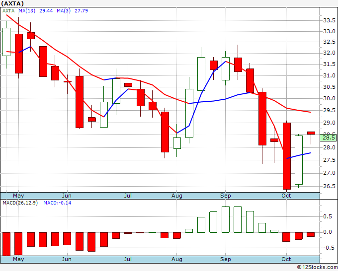Click the MA(3) value 27.79

(81, 11)
